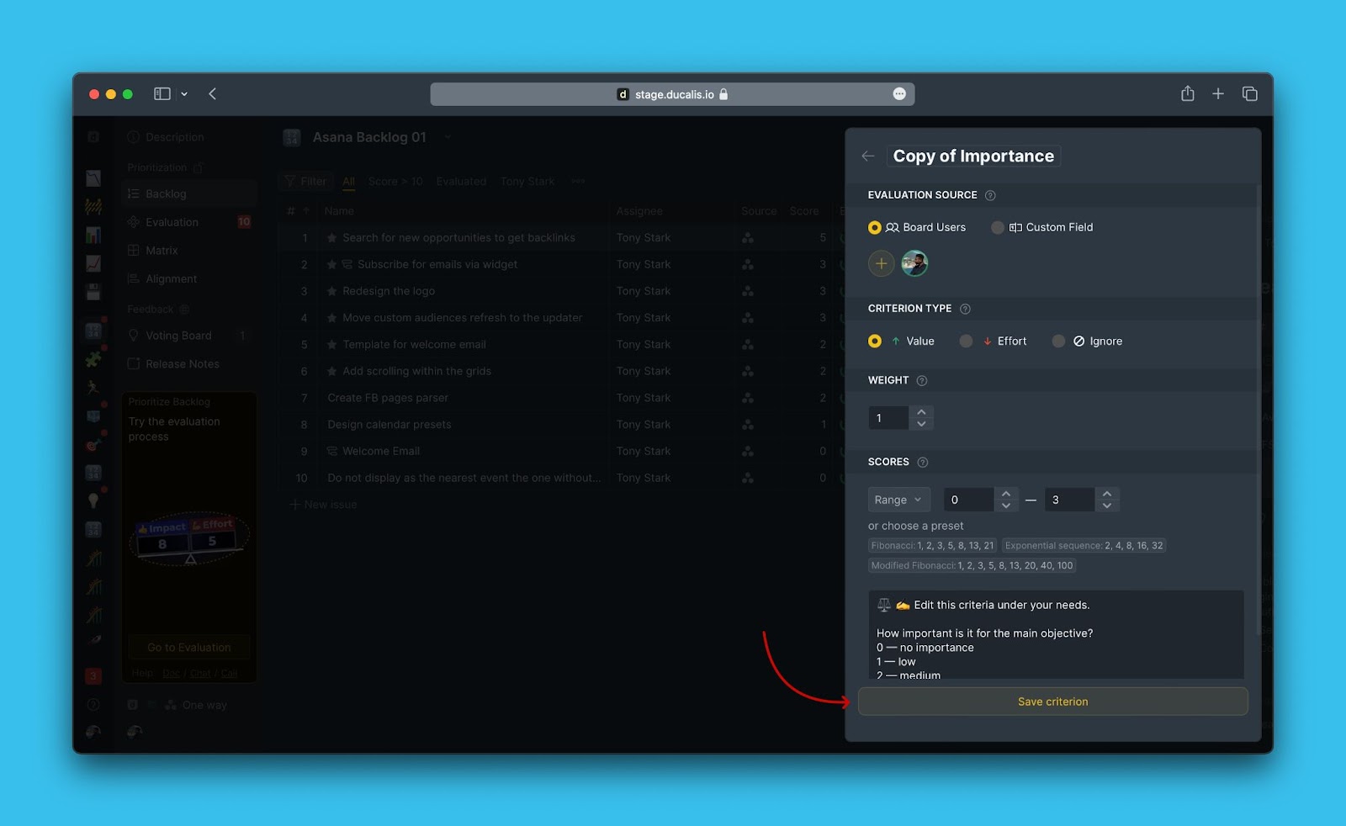Viewport: 1346px width, 826px height.
Task: Click Go to Evaluation button
Action: pyautogui.click(x=189, y=649)
